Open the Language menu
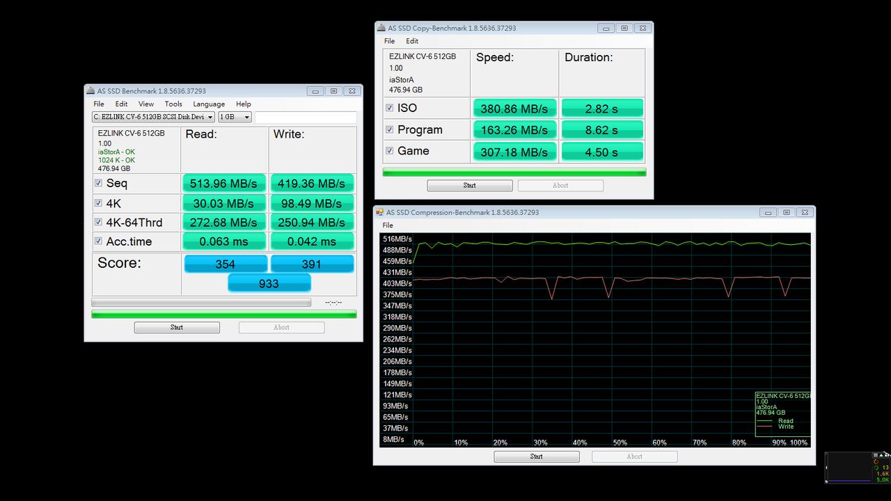 click(x=209, y=104)
